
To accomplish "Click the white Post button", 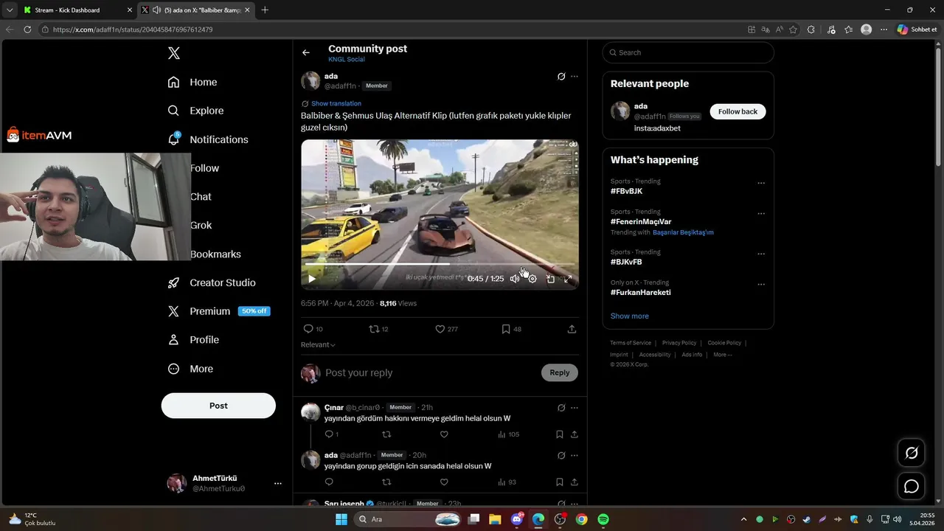I will 218,406.
